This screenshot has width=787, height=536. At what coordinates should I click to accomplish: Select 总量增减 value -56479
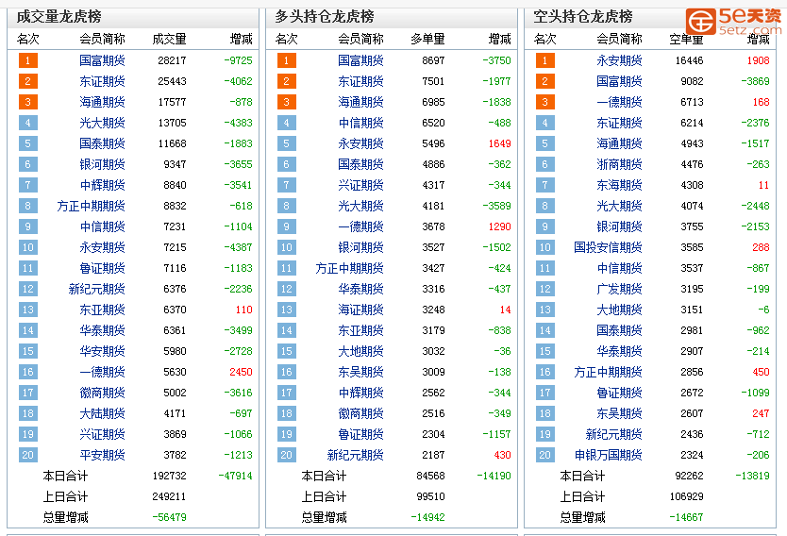click(x=169, y=517)
